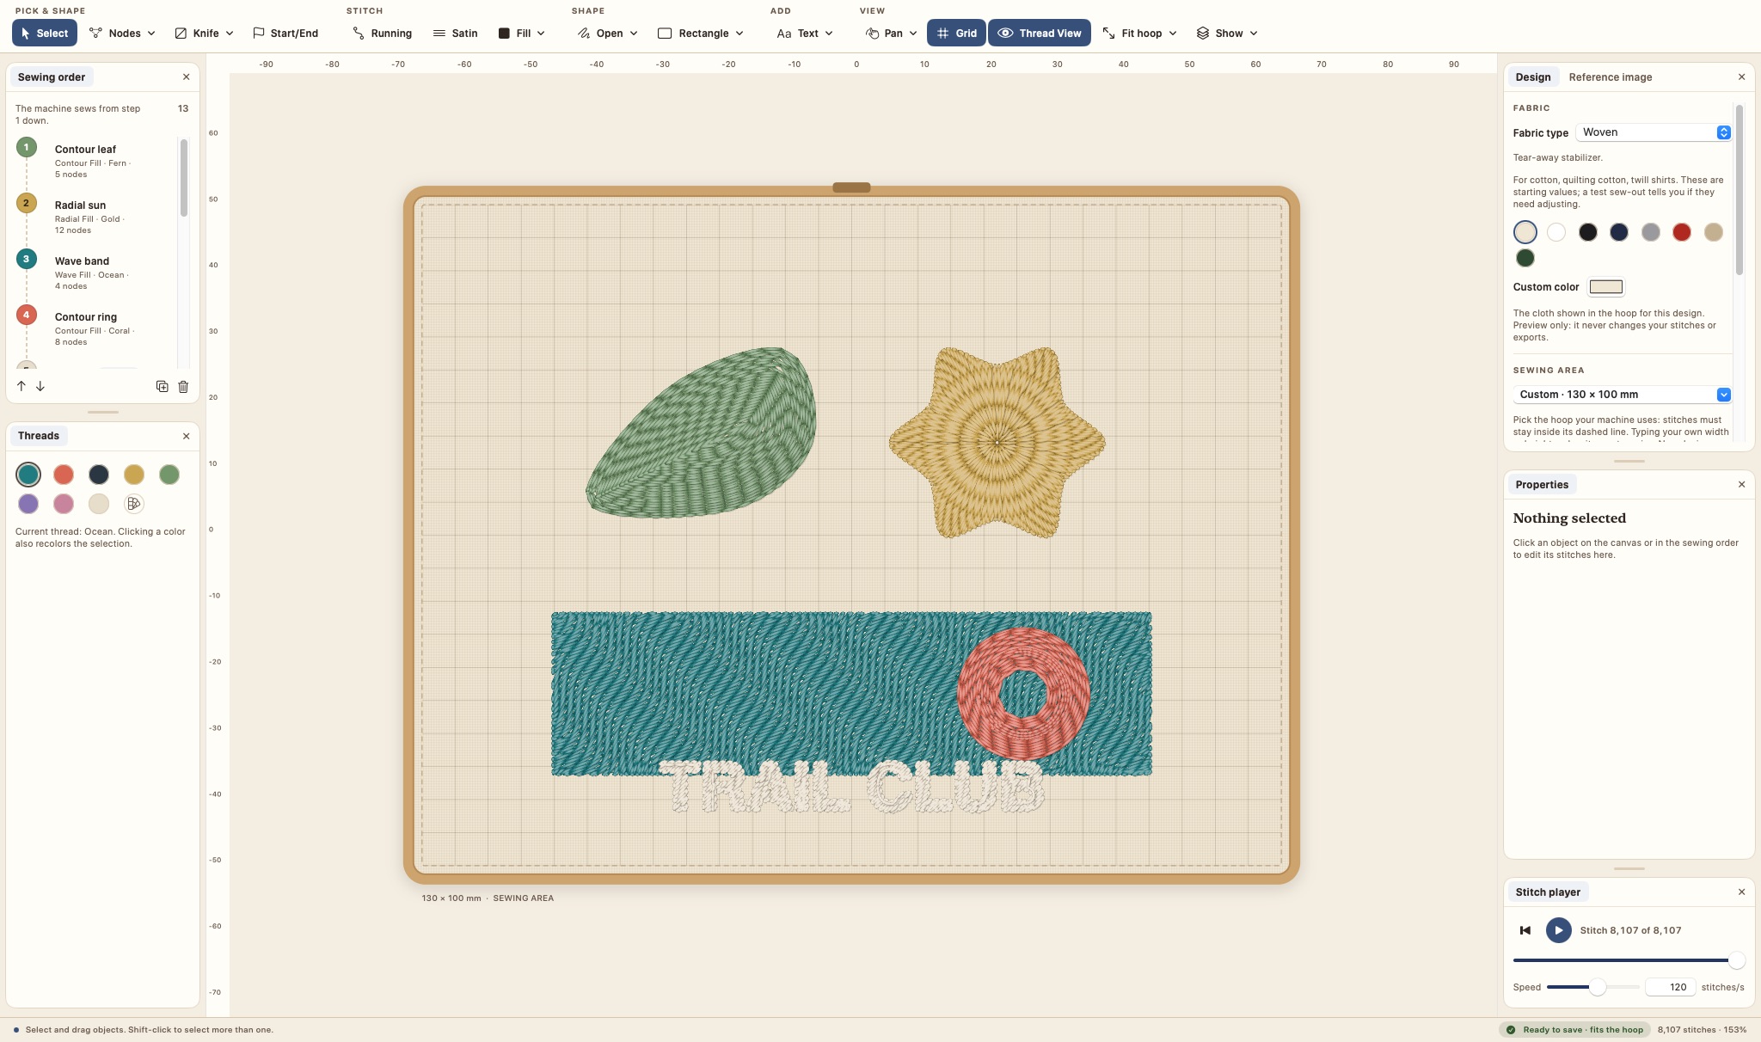This screenshot has height=1042, width=1761.
Task: Select Contour ring step in sewing order
Action: point(97,328)
